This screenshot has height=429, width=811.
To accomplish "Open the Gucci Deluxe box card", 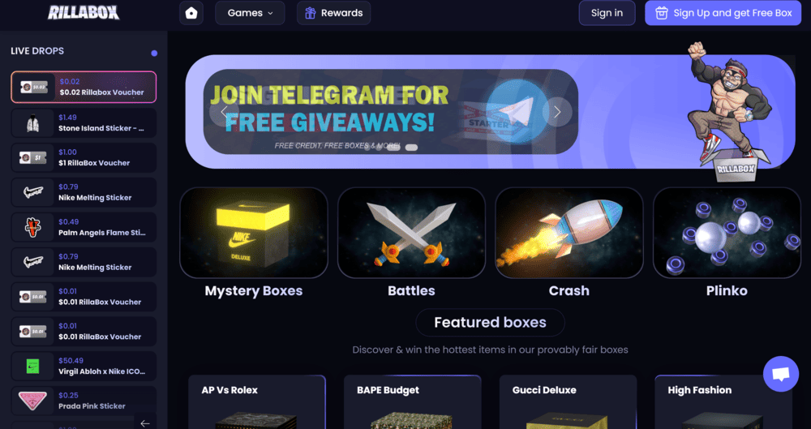I will [x=568, y=402].
